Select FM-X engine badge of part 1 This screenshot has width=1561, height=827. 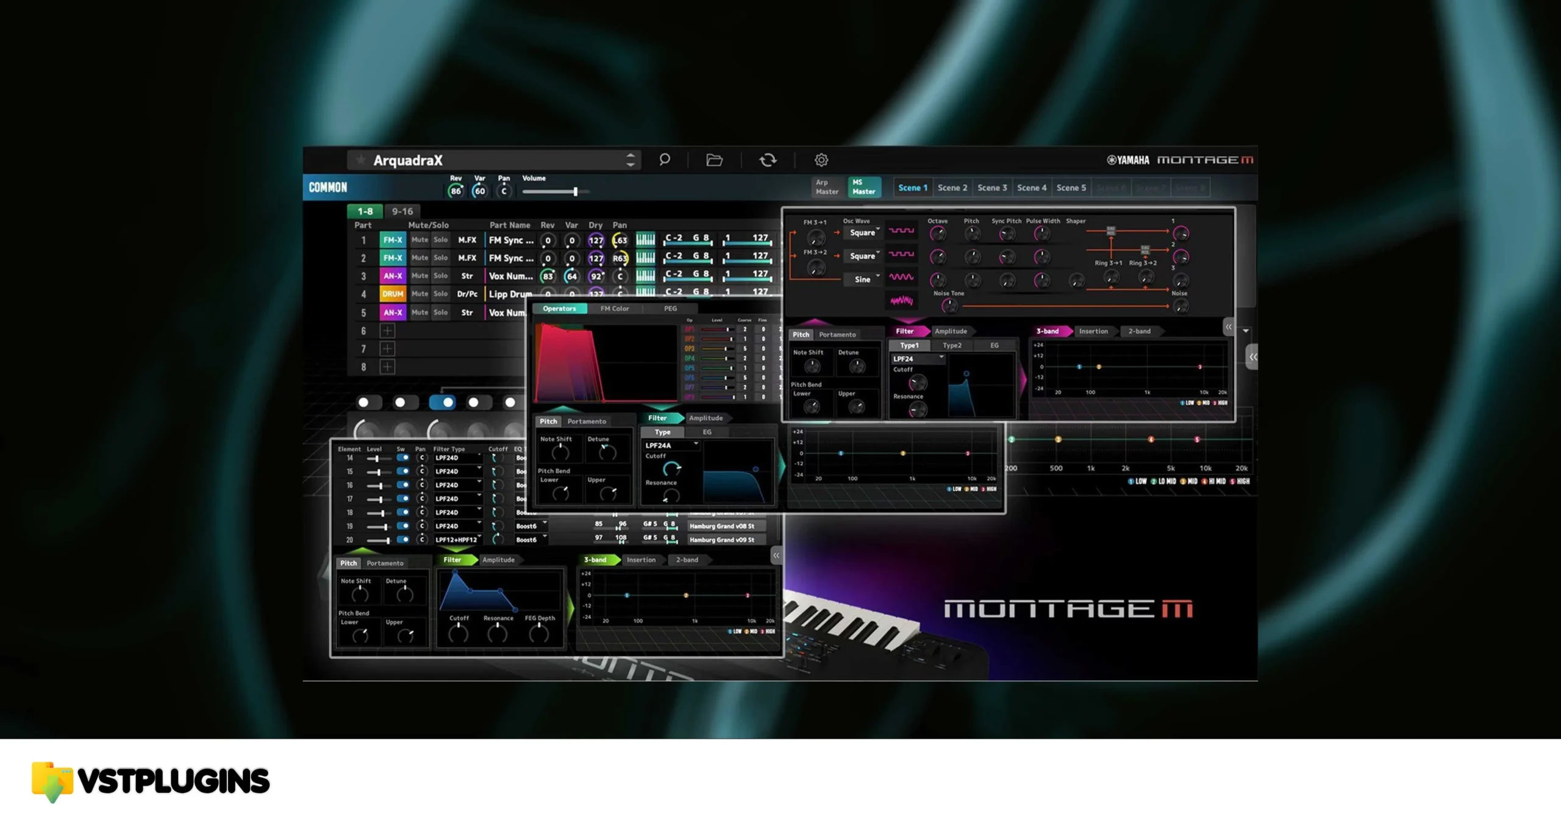pyautogui.click(x=393, y=240)
